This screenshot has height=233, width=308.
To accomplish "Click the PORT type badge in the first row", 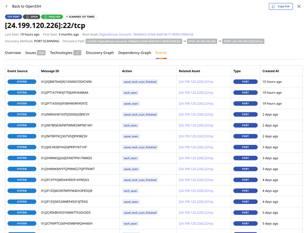I will pyautogui.click(x=245, y=82).
